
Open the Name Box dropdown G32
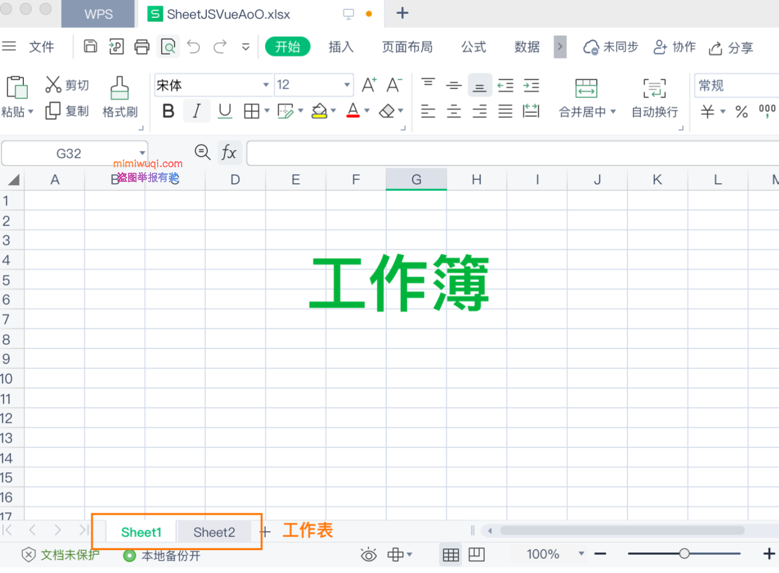click(x=142, y=153)
